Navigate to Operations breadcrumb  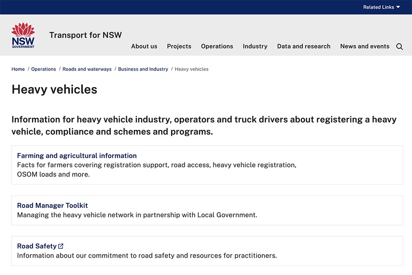[x=43, y=69]
